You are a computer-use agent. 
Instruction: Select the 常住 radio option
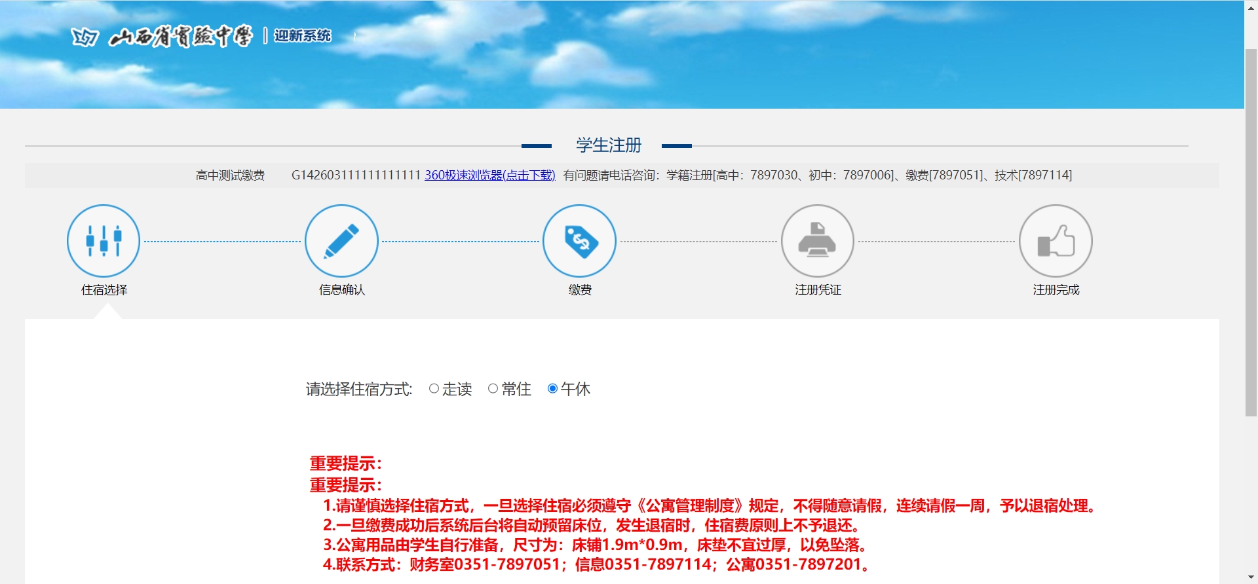(493, 389)
